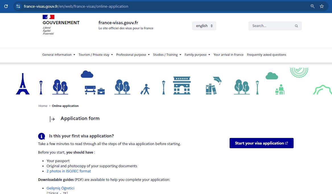Click the blue info icon above the heading
332x194 pixels.
point(42,136)
